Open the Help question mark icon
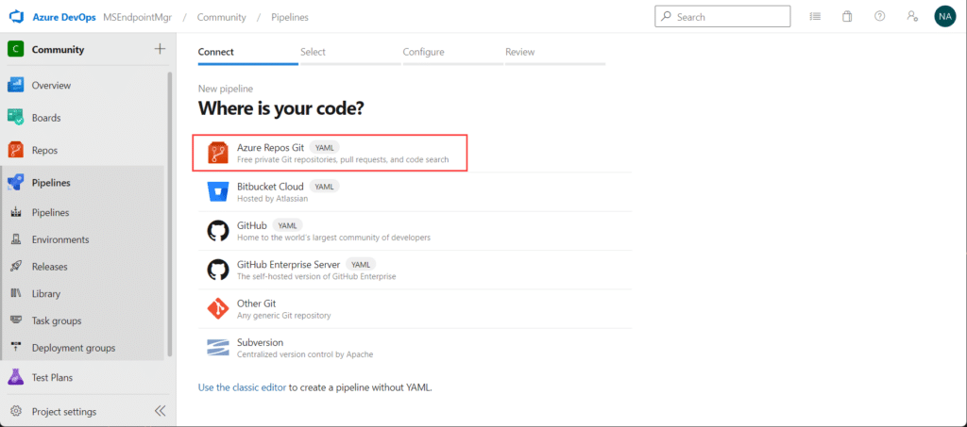967x427 pixels. [x=880, y=17]
